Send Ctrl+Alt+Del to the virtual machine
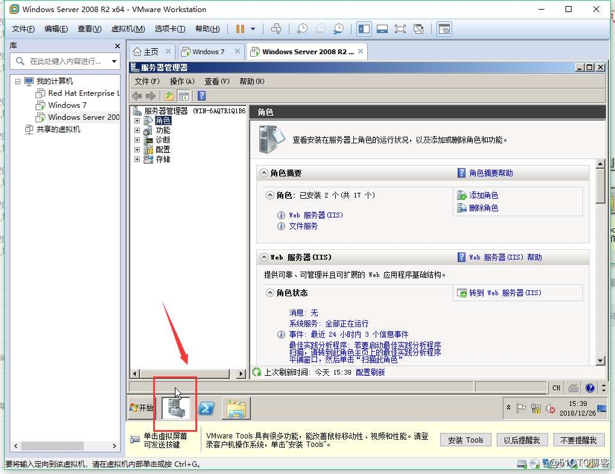Image resolution: width=615 pixels, height=474 pixels. [x=276, y=29]
